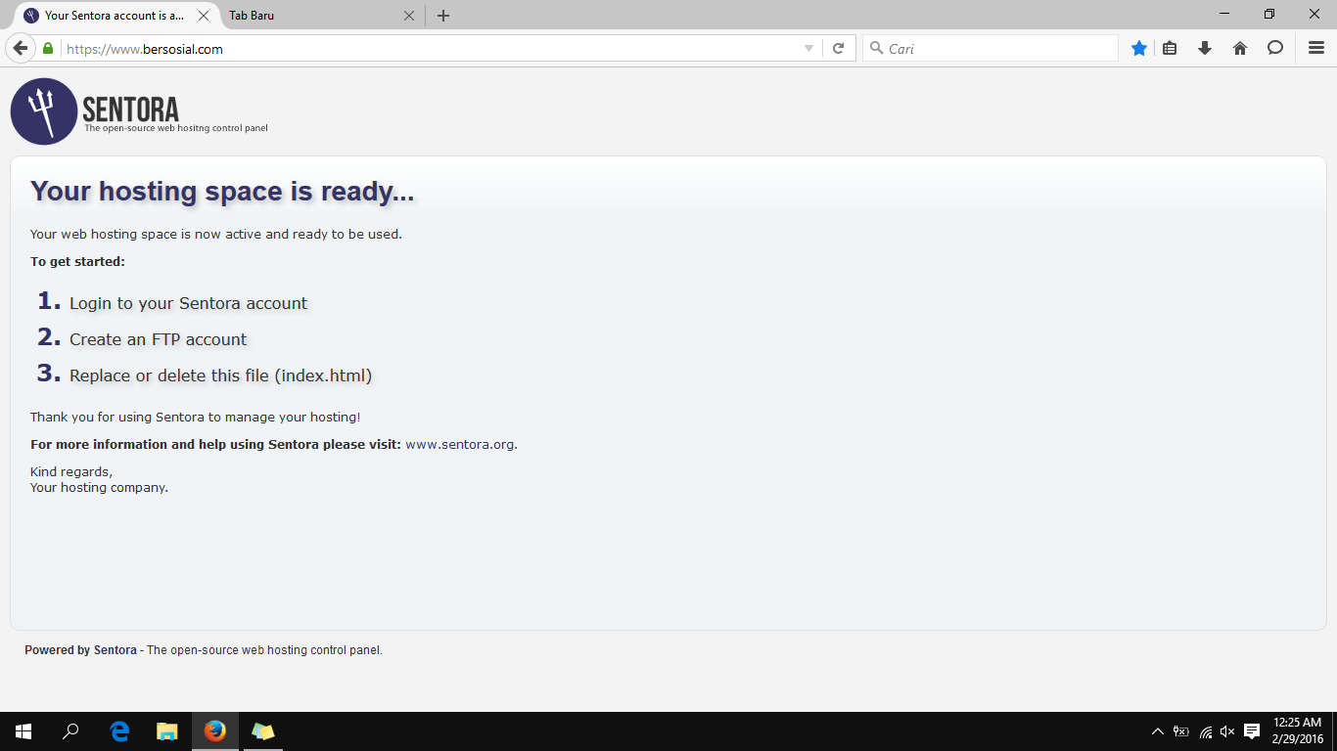The height and width of the screenshot is (751, 1337).
Task: Launch Microsoft Edge from taskbar
Action: click(119, 731)
